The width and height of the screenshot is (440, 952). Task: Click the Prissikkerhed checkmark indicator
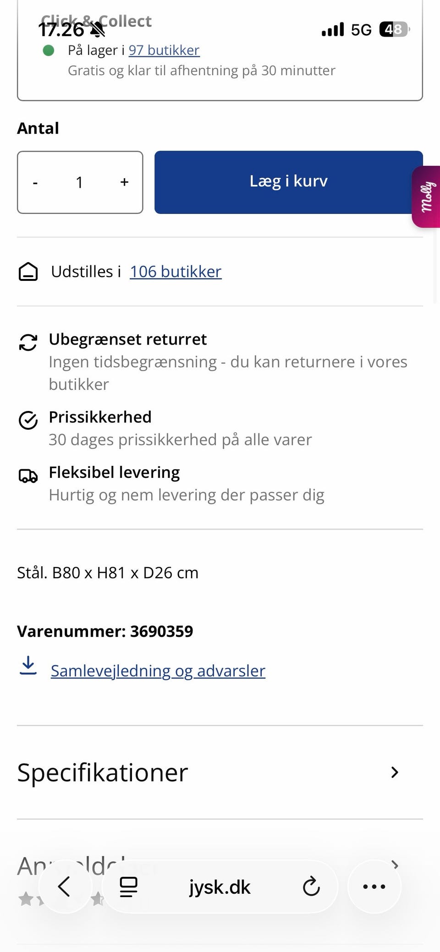28,421
